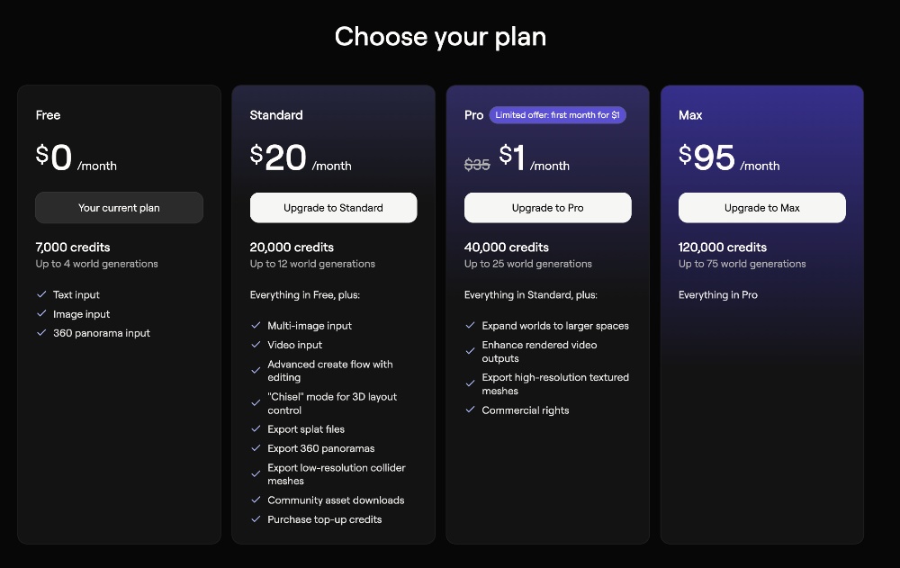This screenshot has height=568, width=900.
Task: Click the checkmark beside Expand worlds to larger spaces
Action: pyautogui.click(x=470, y=326)
